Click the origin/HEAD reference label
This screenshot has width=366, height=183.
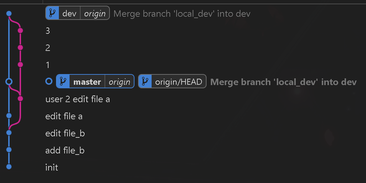(x=178, y=82)
